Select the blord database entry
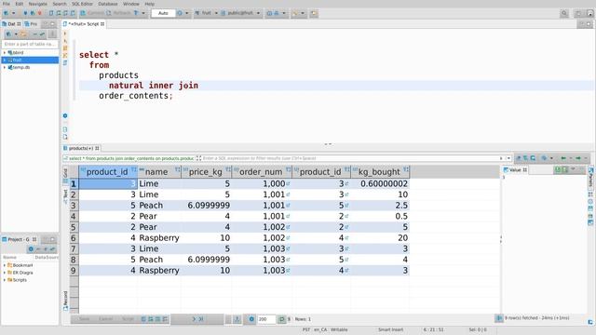Viewport: 596px width, 335px height. point(18,53)
